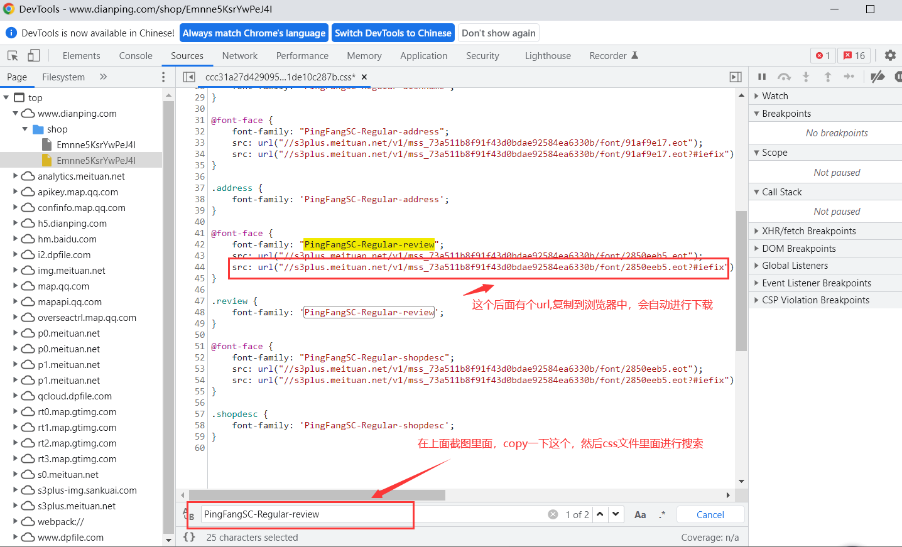Toggle the navigator sidebar icon
Viewport: 902px width, 547px height.
[188, 77]
